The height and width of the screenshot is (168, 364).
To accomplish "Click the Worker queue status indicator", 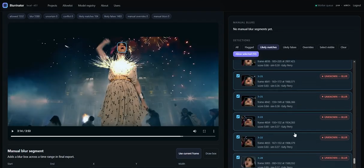I will point(324,5).
